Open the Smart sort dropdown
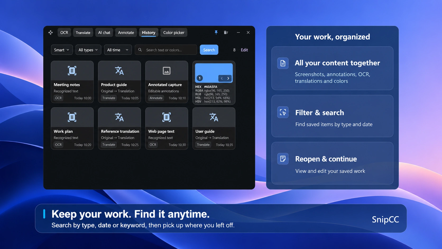 (x=62, y=50)
